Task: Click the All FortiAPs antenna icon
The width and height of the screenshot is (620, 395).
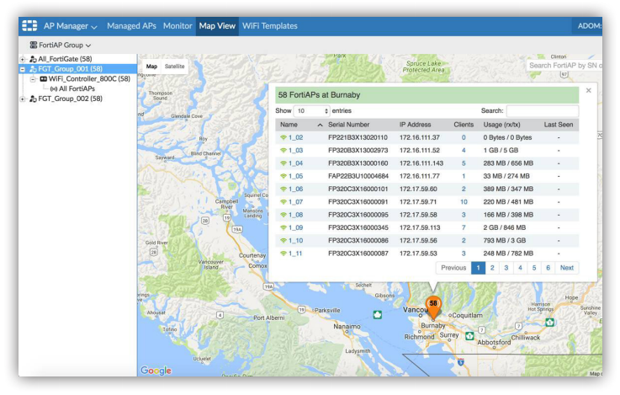Action: [x=54, y=88]
